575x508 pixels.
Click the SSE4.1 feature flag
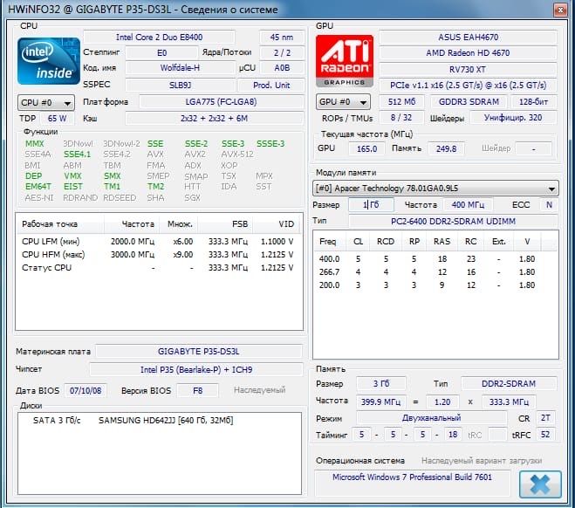point(77,154)
